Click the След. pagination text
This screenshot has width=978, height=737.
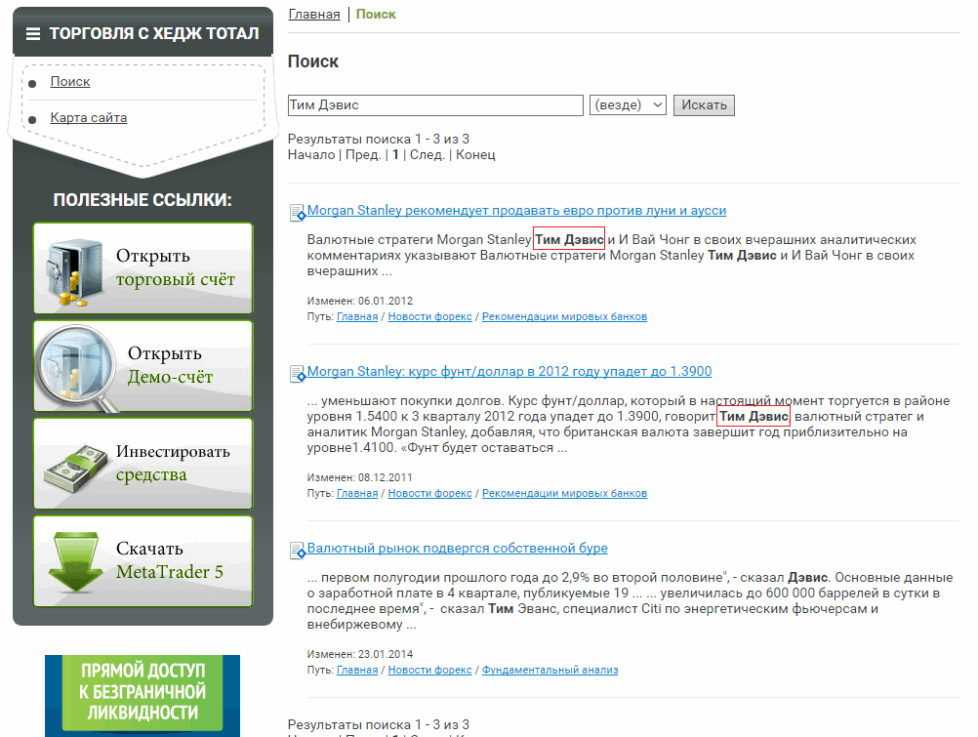(428, 155)
